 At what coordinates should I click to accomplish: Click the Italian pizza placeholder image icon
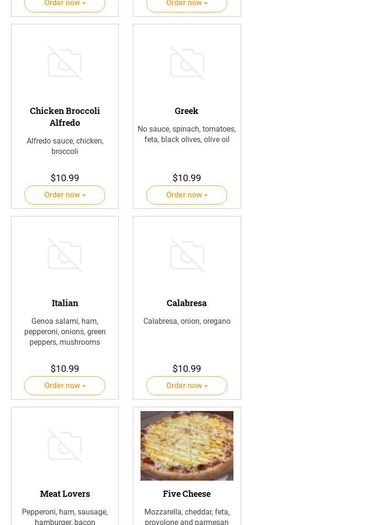[65, 255]
